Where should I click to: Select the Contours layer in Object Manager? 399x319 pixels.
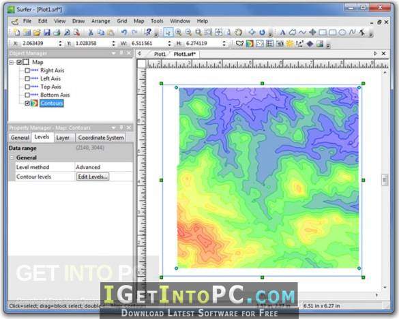51,103
